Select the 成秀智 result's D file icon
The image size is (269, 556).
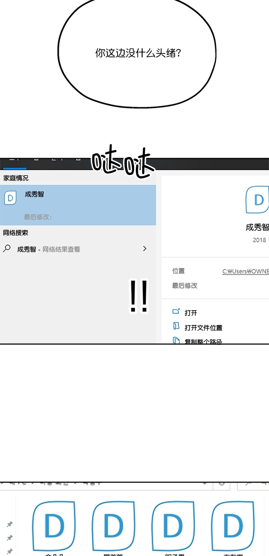point(10,198)
